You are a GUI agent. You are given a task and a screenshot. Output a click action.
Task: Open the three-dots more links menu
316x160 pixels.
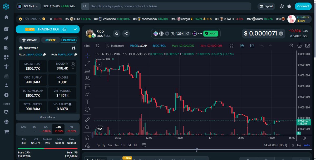coord(200,34)
